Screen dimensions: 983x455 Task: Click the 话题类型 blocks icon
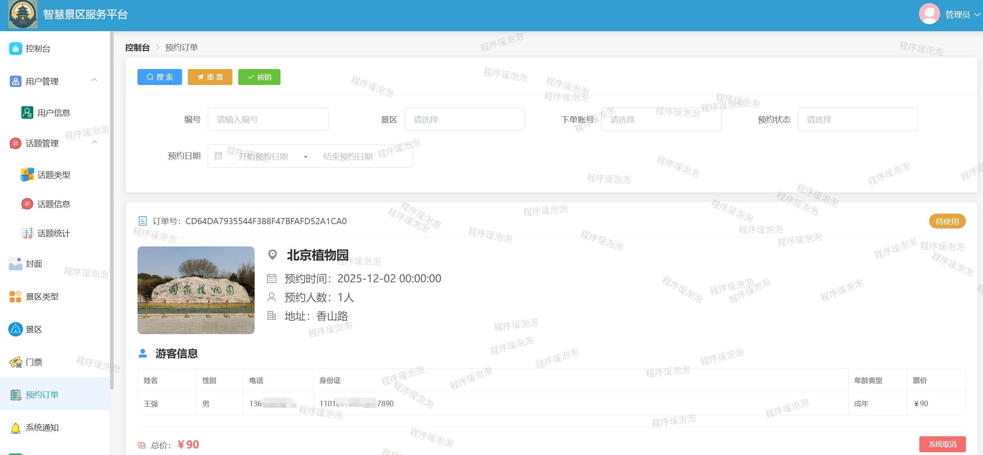pyautogui.click(x=27, y=175)
